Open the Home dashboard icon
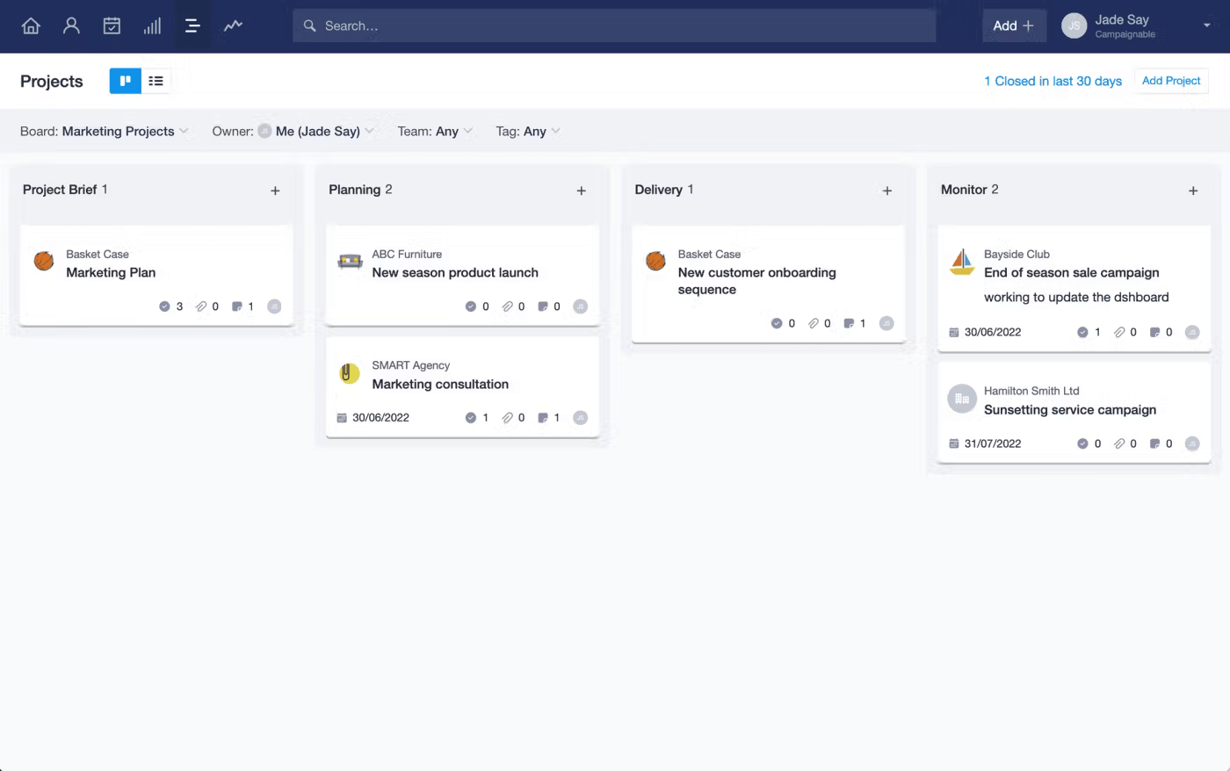The image size is (1230, 771). coord(31,25)
